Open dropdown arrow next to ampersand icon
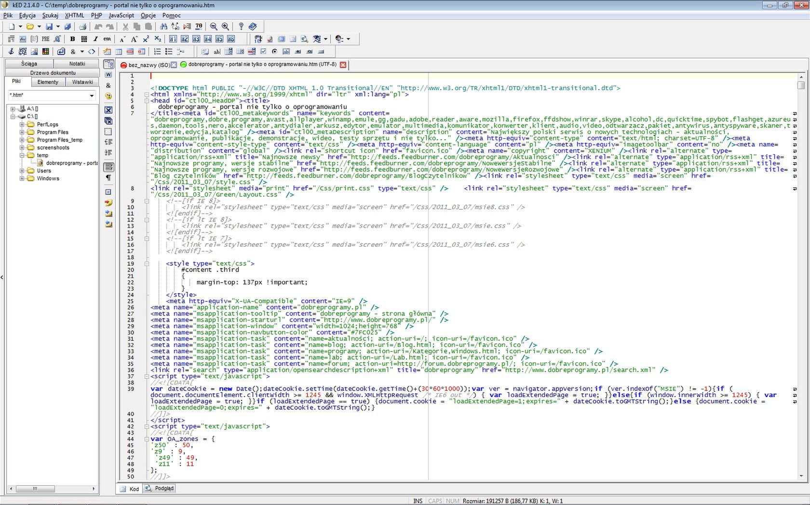810x505 pixels. point(82,52)
